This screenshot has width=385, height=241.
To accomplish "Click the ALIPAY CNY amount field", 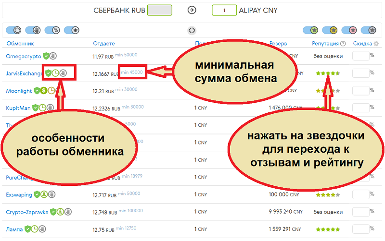I will [x=224, y=10].
